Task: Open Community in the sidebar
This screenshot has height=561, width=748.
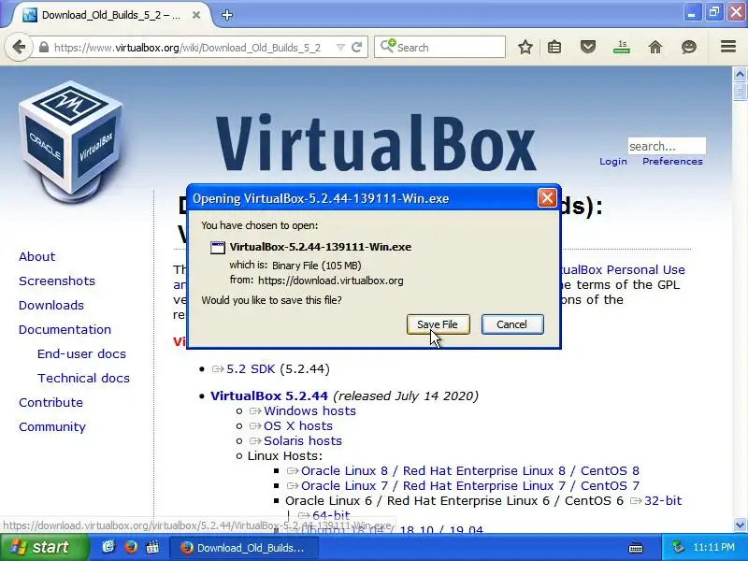Action: (52, 427)
